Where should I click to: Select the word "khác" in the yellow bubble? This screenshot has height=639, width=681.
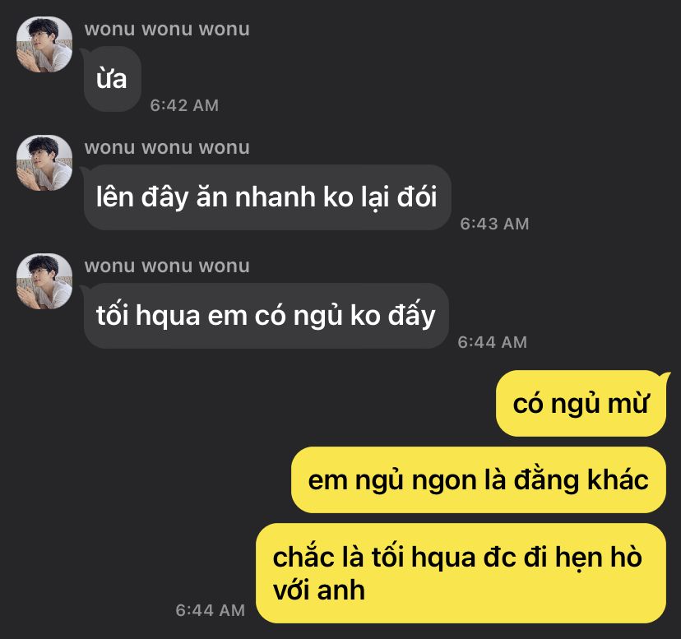coord(618,479)
